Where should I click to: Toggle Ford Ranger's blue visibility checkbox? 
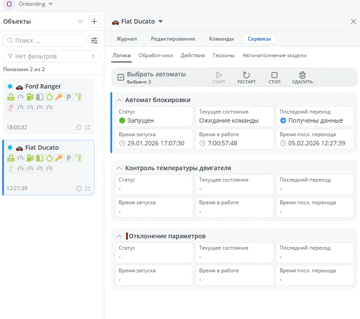click(10, 86)
